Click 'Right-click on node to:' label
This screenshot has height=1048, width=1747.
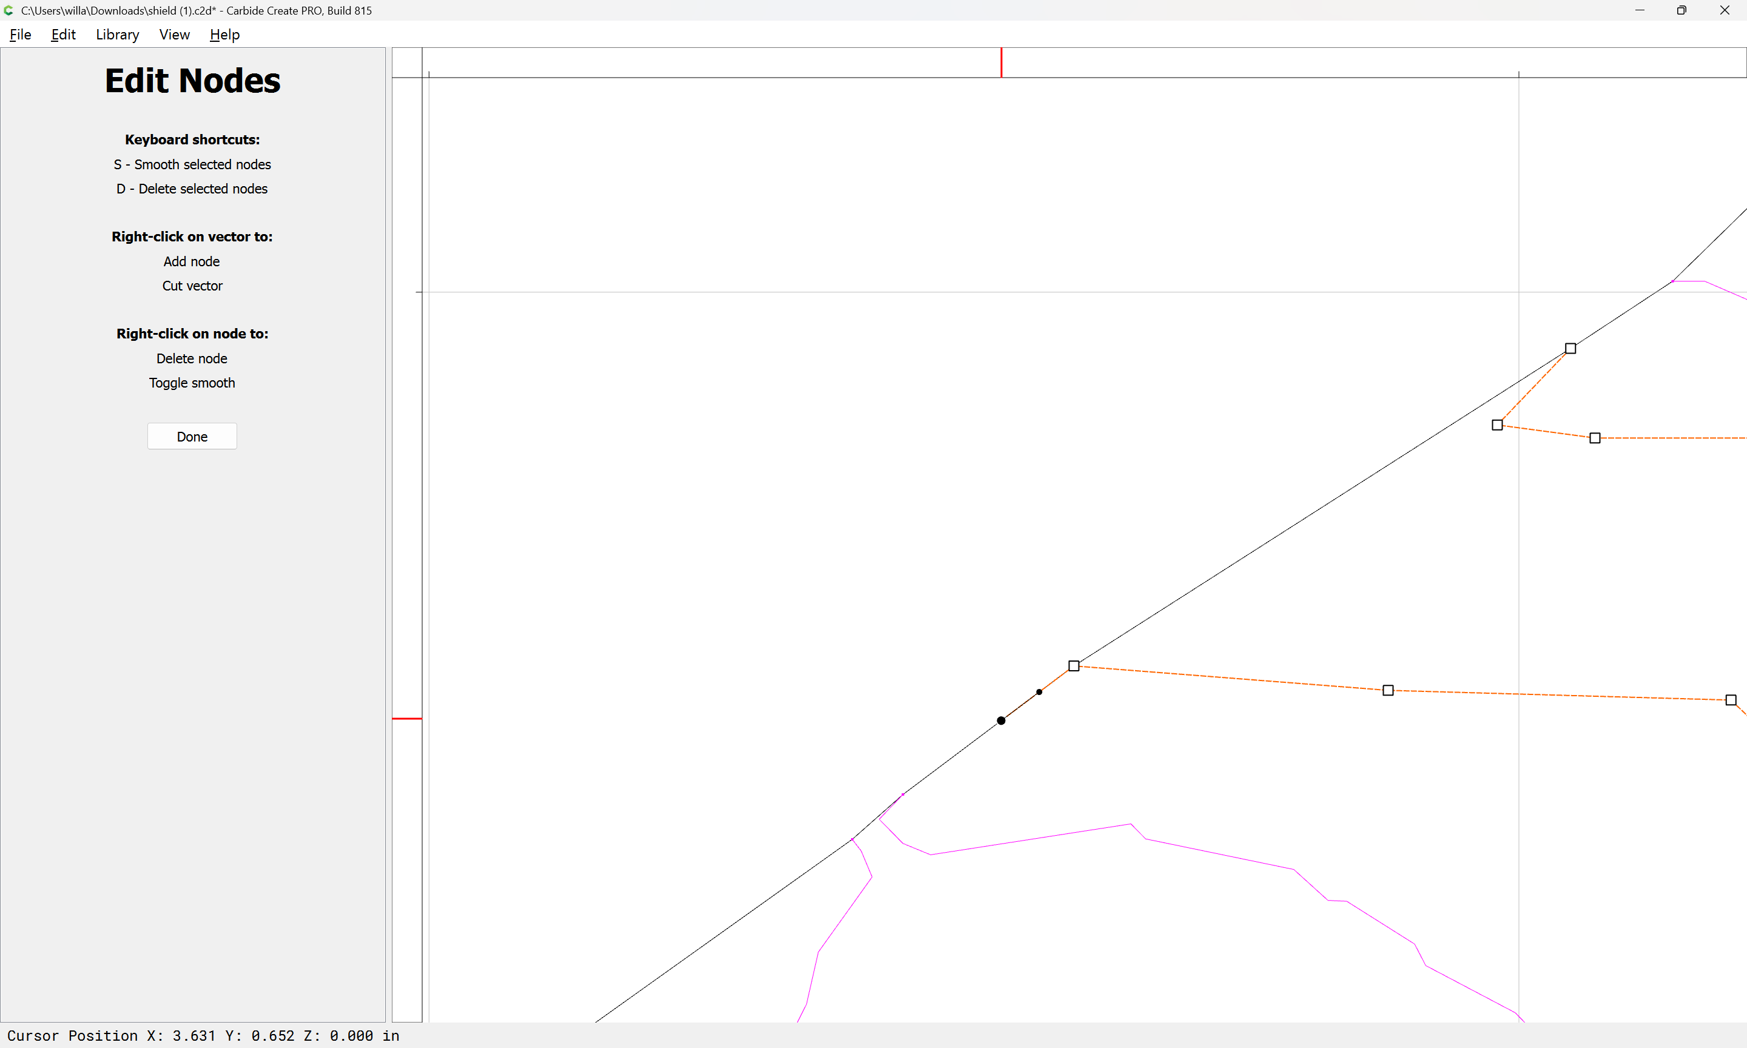click(x=192, y=334)
